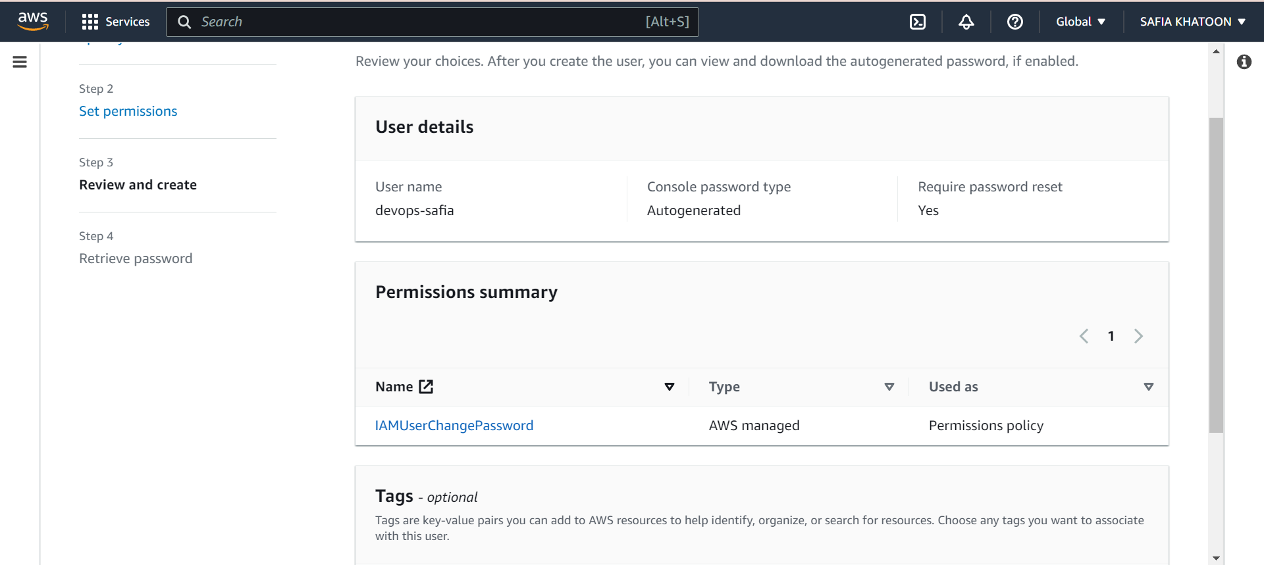Viewport: 1264px width, 565px height.
Task: Expand the hamburger side navigation menu
Action: coord(20,62)
